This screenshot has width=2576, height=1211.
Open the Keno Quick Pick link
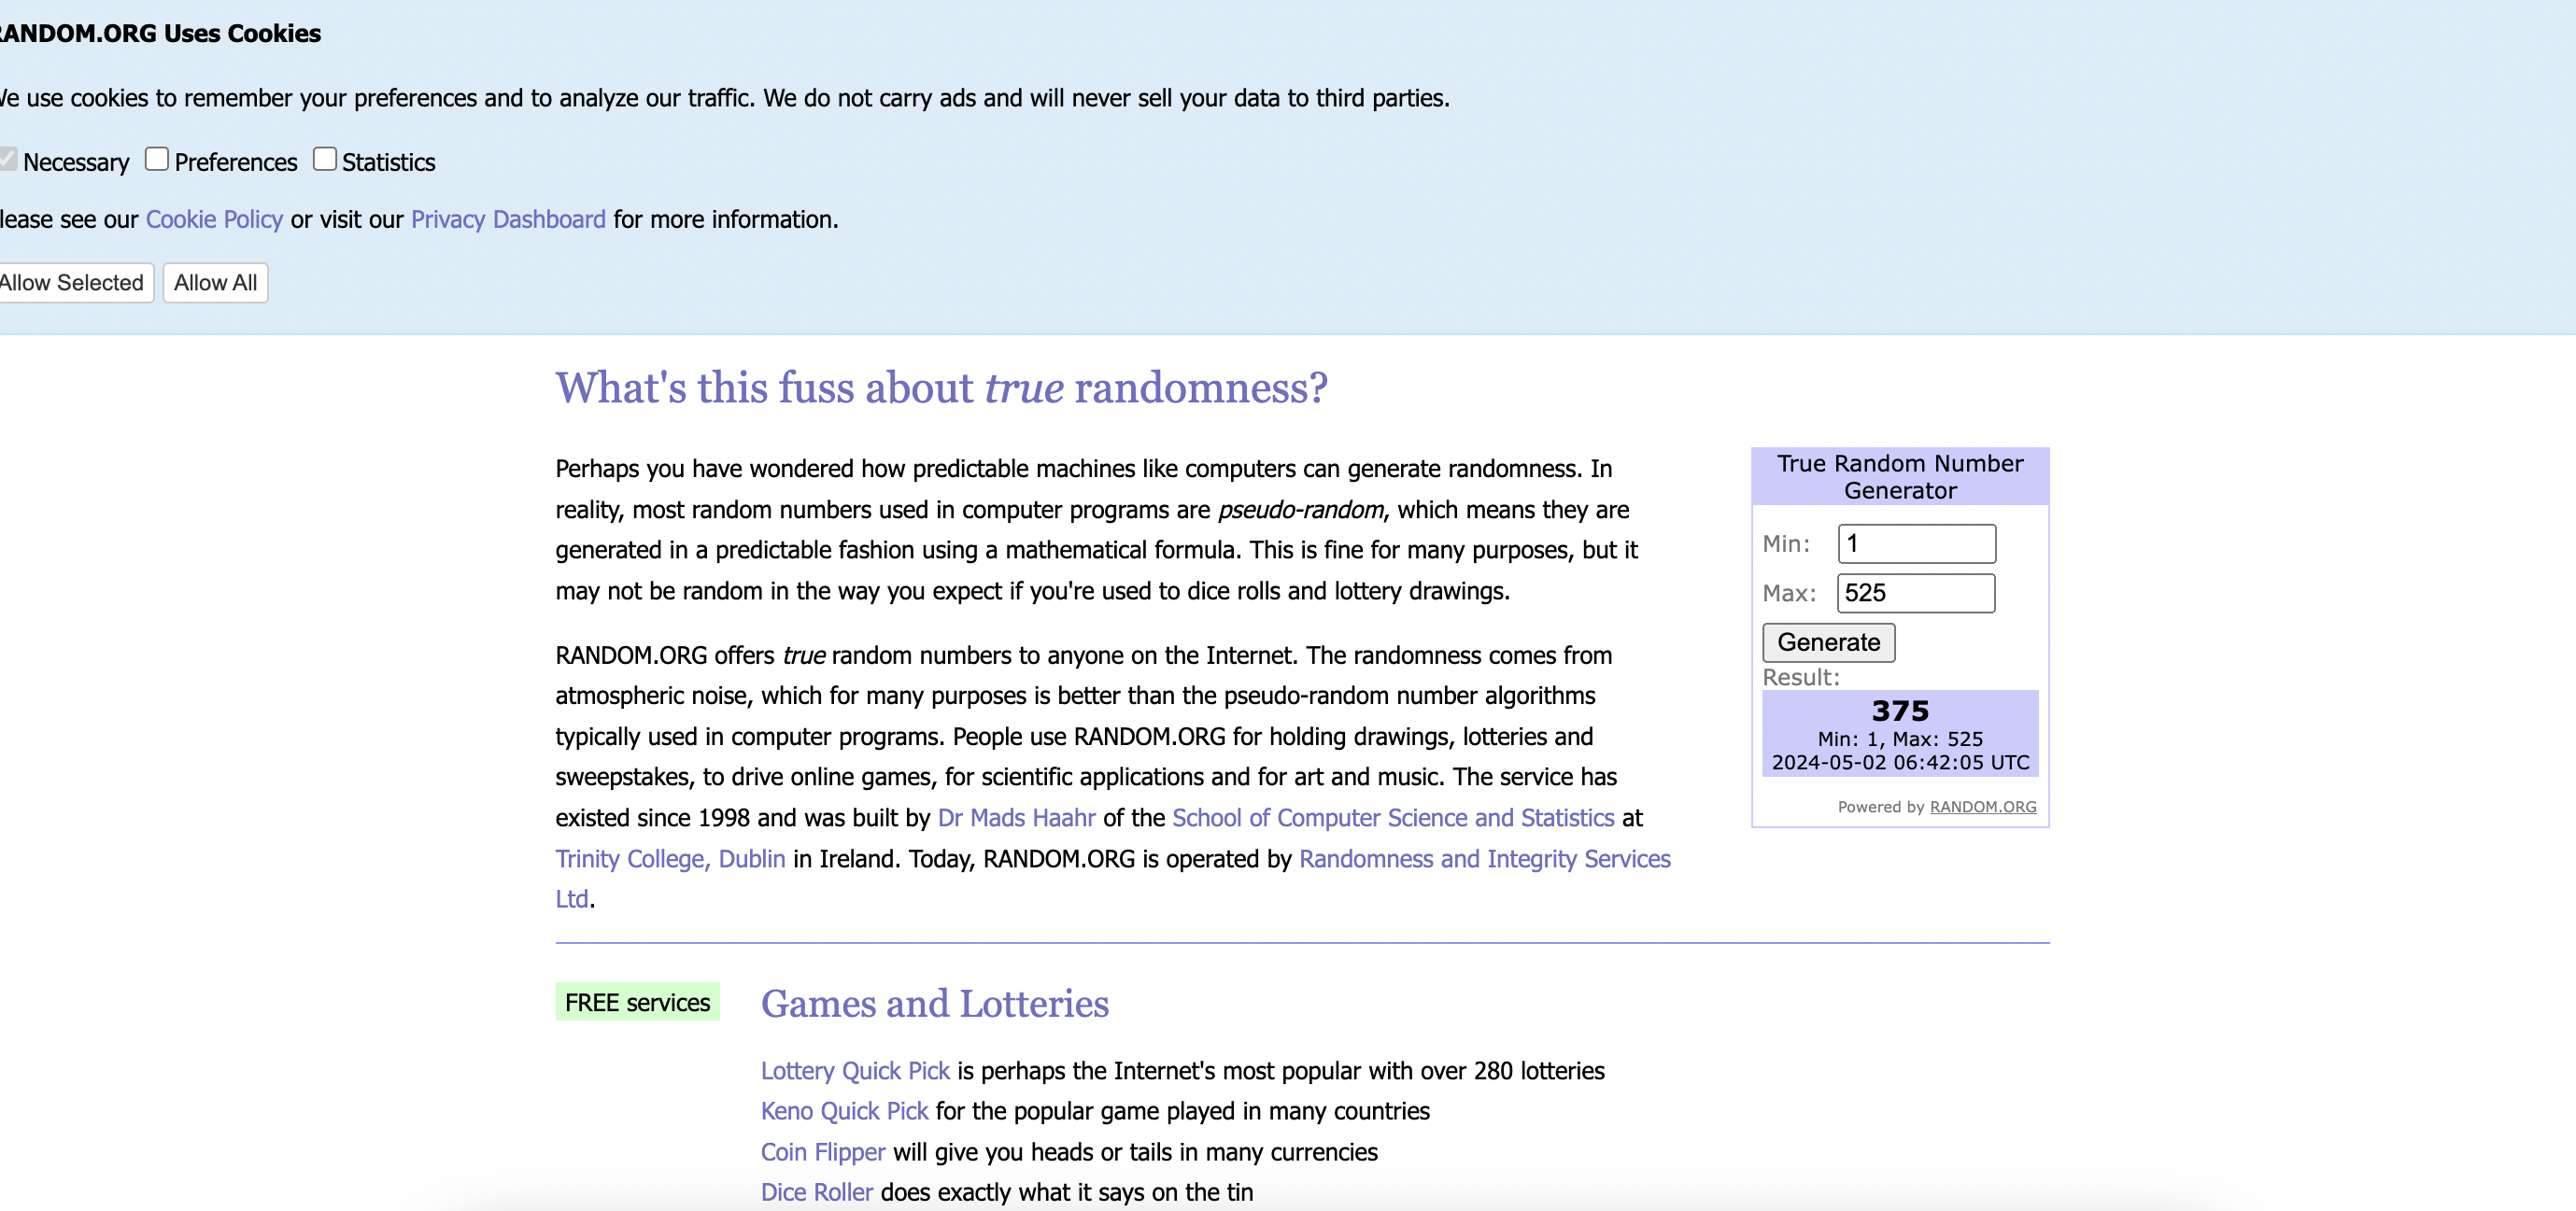tap(844, 1111)
